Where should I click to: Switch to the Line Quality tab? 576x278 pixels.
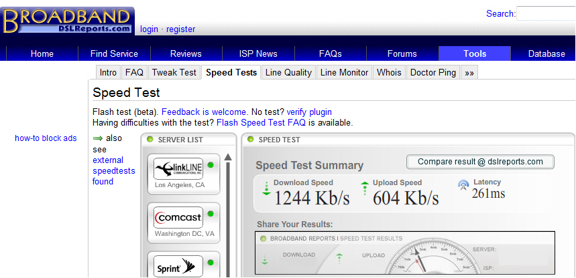coord(288,73)
